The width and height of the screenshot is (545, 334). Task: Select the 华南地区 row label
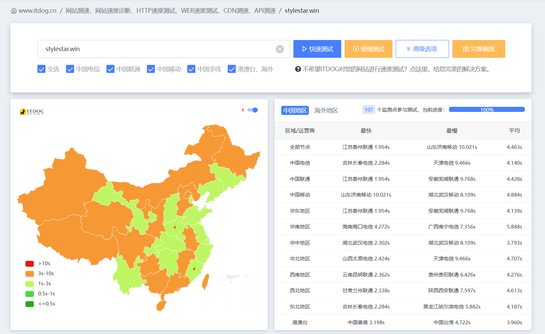300,227
